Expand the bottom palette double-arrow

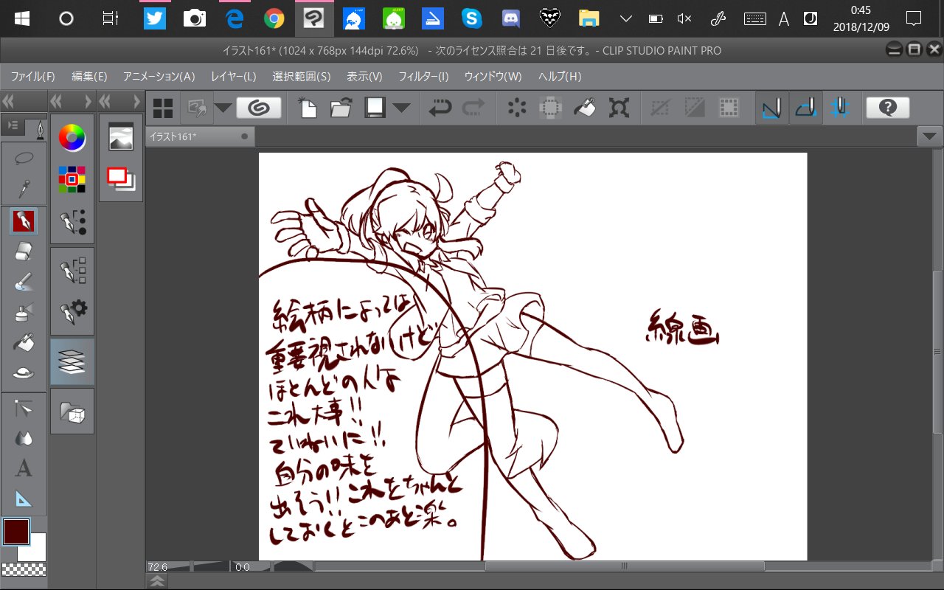157,582
